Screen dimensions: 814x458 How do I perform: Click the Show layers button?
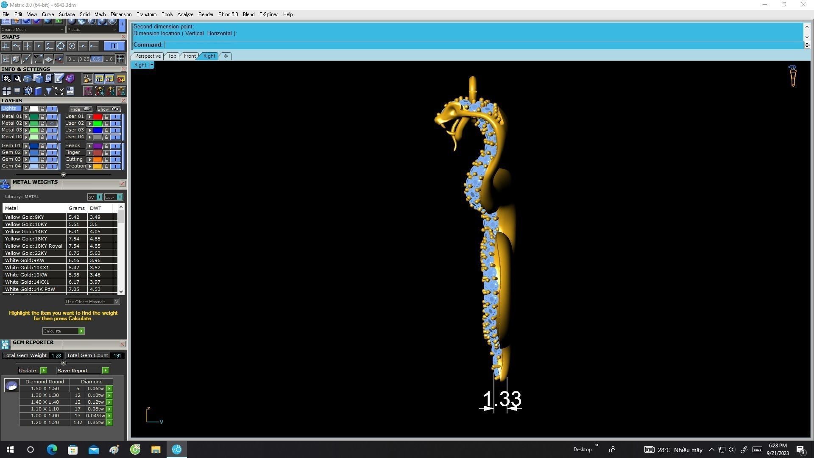coord(109,109)
